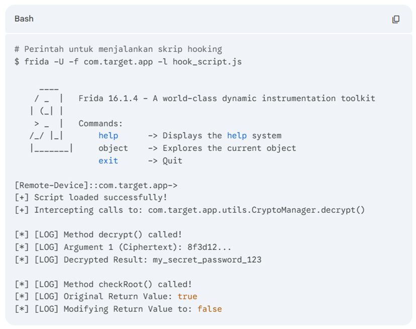
Task: Click the decrypted result my_secret_password_123
Action: click(x=207, y=260)
